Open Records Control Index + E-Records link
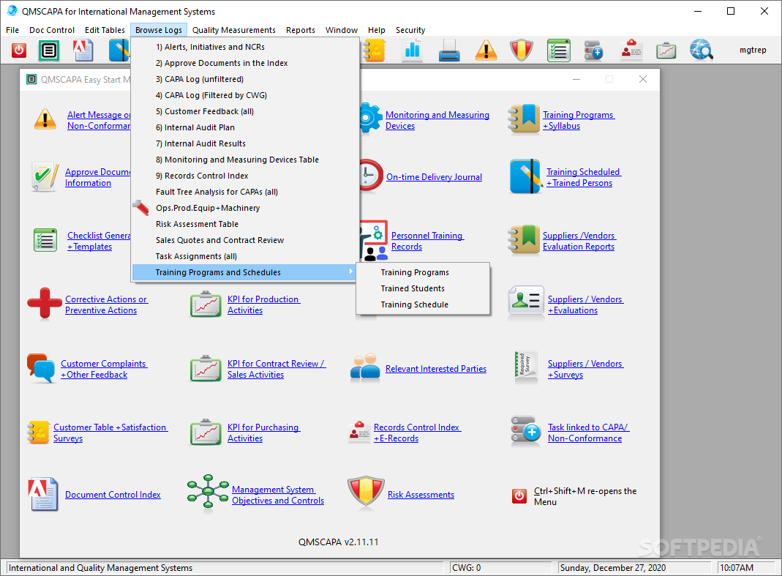Viewport: 782px width, 576px height. (x=417, y=433)
